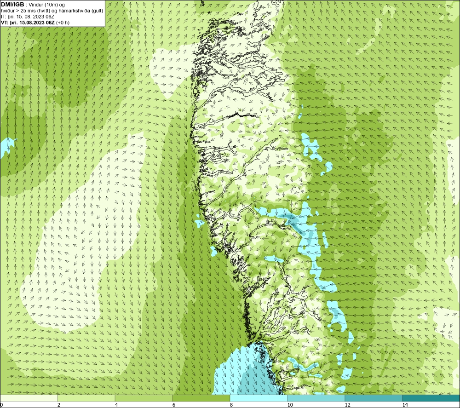Click the 'IT: þri. 15. 08. 2023 06Z' line

tap(28, 17)
